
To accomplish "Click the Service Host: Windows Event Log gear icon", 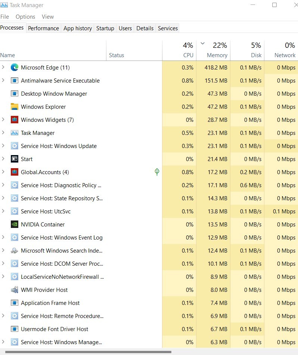I will point(15,238).
